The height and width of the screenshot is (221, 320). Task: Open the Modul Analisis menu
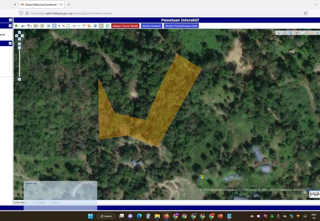[x=151, y=26]
